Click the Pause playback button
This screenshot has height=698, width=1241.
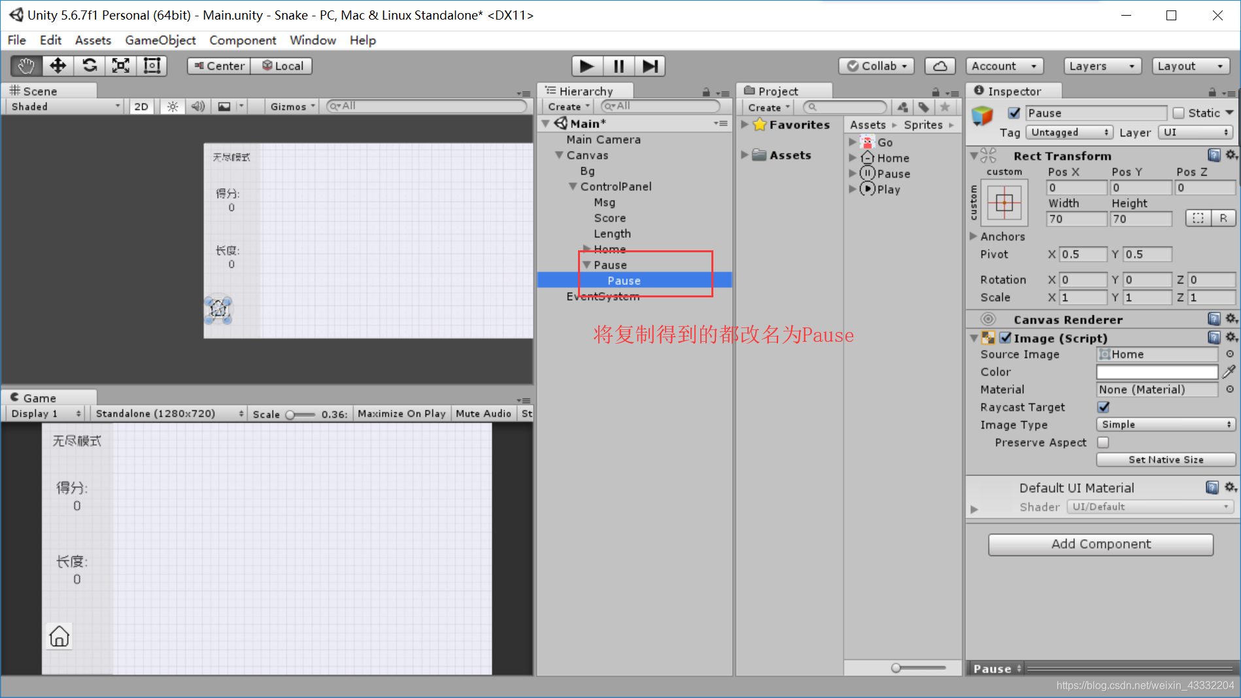619,66
